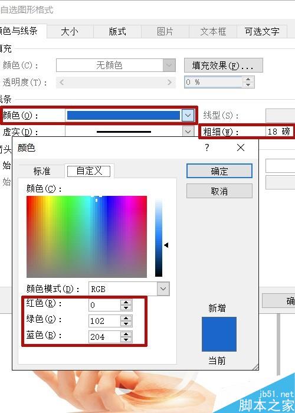
Task: Increase 透明度 percentage with the up arrow
Action: point(248,79)
